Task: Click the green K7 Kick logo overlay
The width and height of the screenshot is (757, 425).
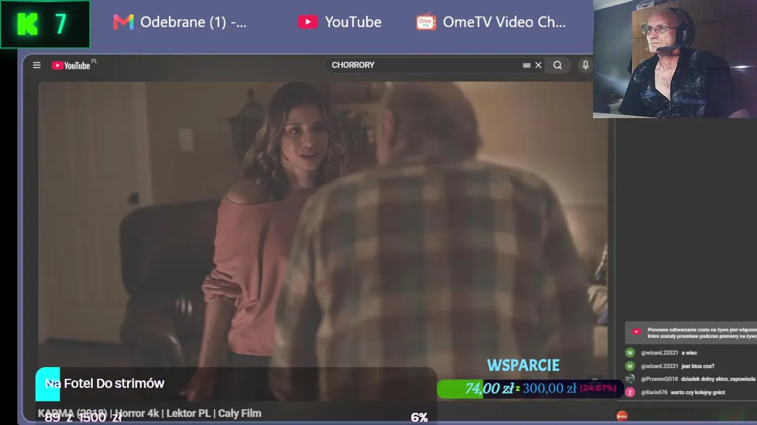Action: pyautogui.click(x=45, y=24)
